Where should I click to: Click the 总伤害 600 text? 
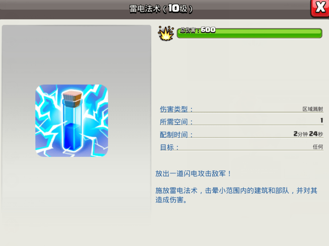point(198,30)
